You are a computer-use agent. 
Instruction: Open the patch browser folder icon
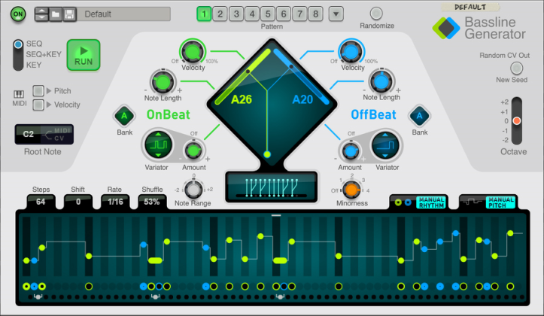[x=55, y=14]
